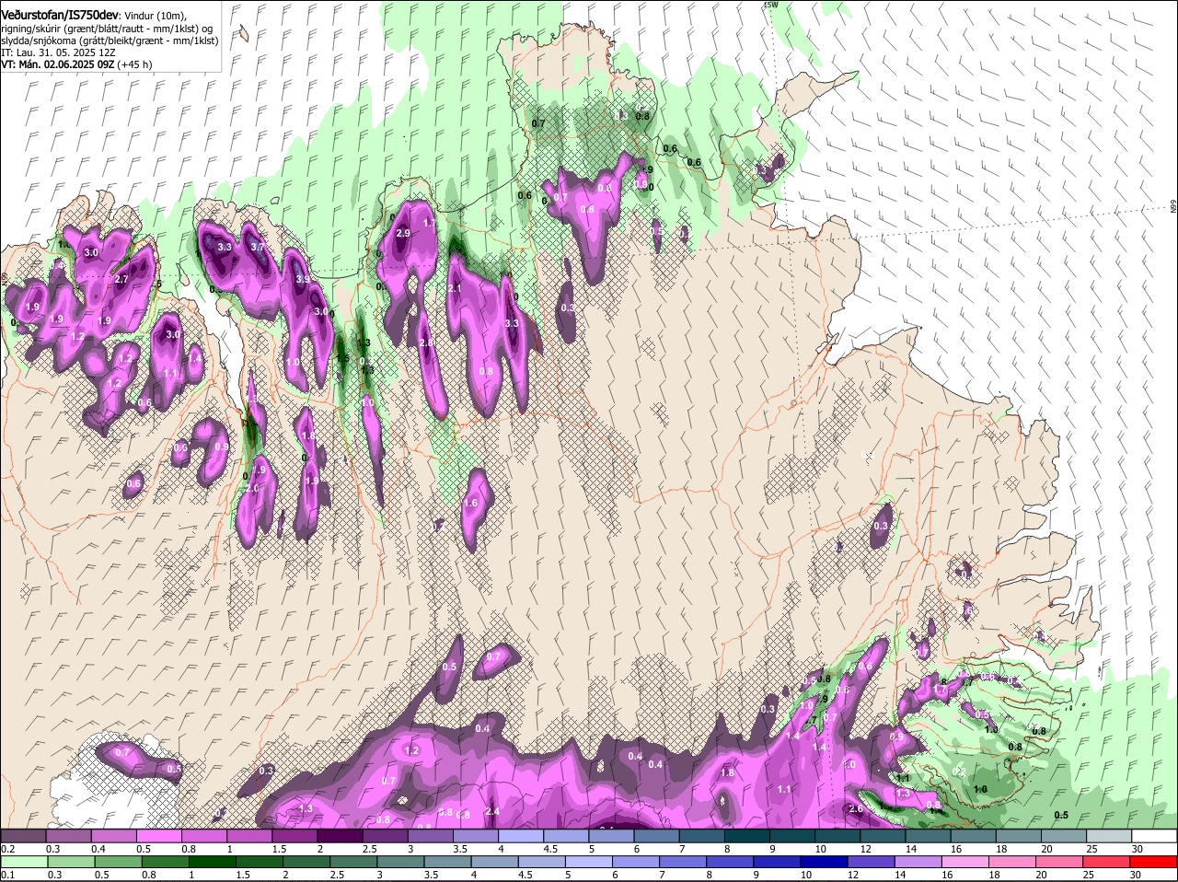
Task: Click the valid time line 'VT: Mán. 02.06.2025 09Z'
Action: pyautogui.click(x=57, y=64)
